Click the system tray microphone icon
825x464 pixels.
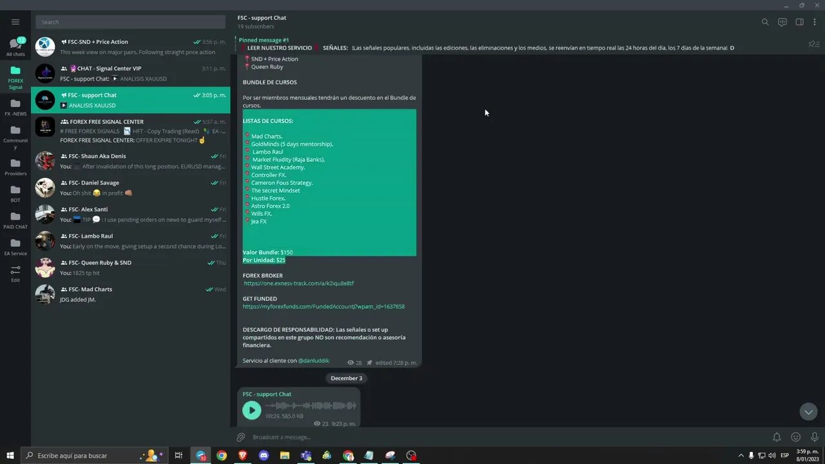[751, 456]
